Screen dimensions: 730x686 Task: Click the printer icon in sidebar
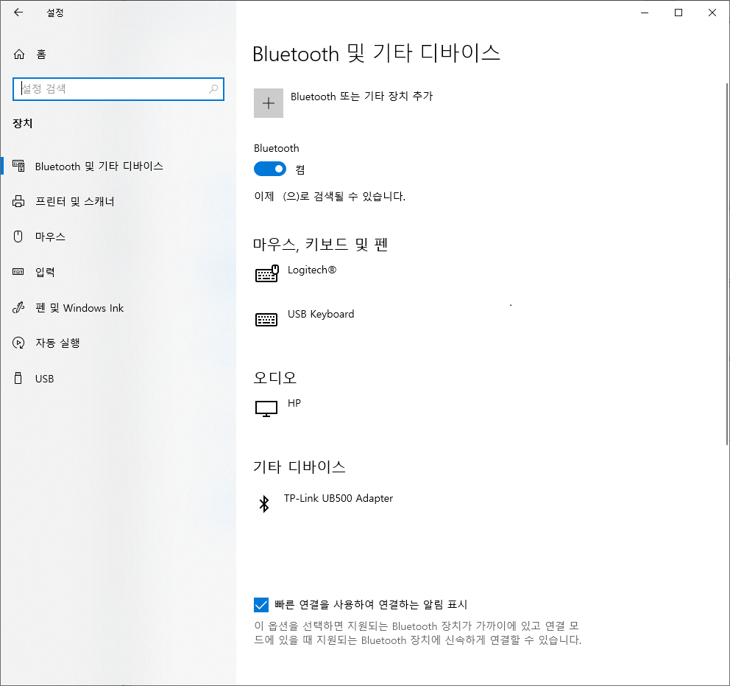pos(18,201)
